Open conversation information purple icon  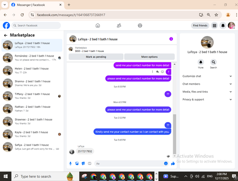tap(171, 39)
